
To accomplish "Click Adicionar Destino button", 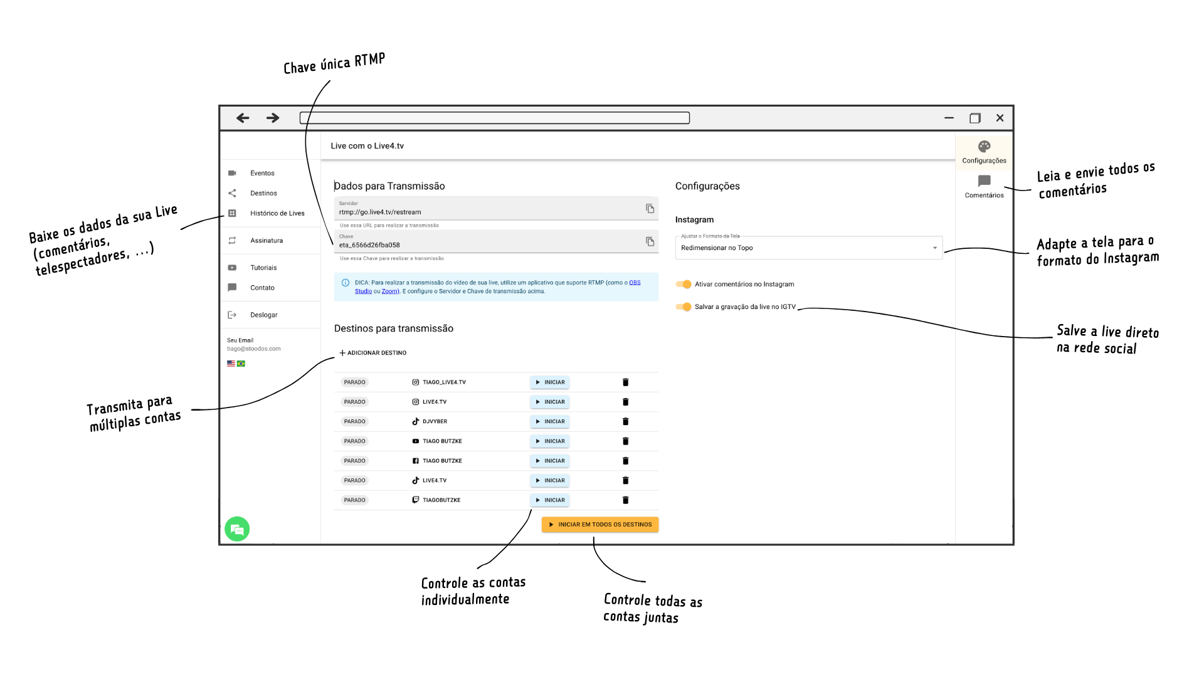I will (x=373, y=353).
